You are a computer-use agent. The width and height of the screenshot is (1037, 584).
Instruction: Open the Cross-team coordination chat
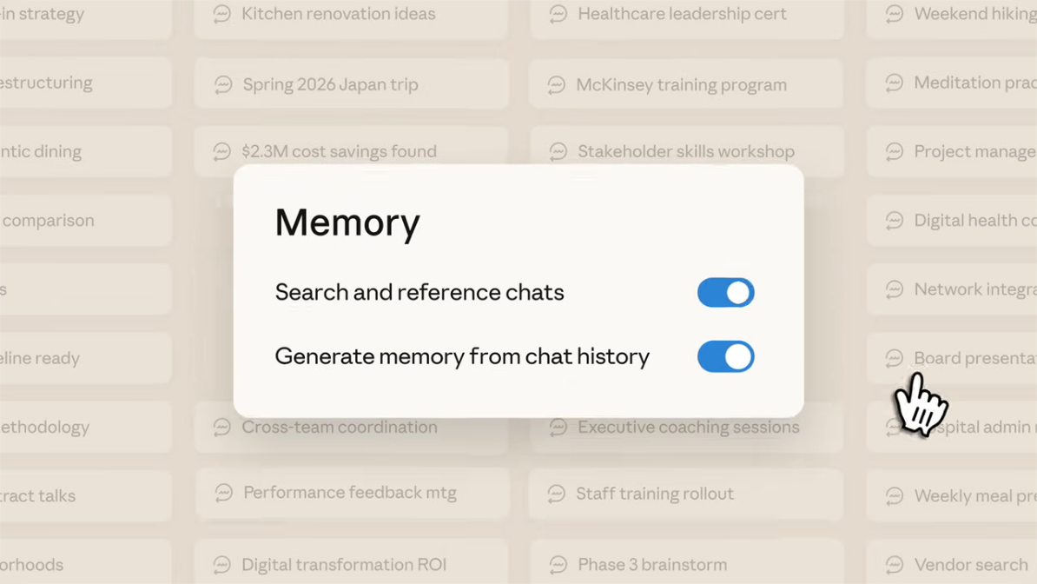[339, 427]
